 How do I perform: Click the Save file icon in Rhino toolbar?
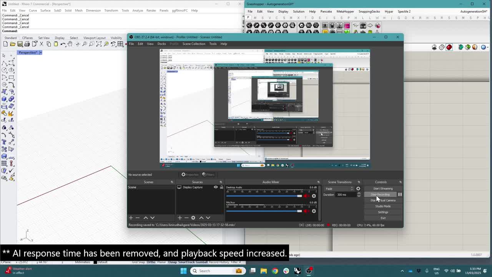tap(20, 44)
